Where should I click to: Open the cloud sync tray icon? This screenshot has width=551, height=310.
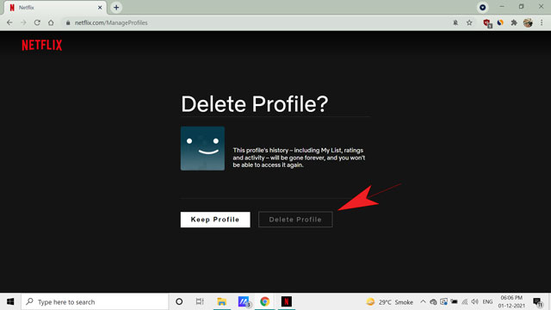click(x=433, y=302)
